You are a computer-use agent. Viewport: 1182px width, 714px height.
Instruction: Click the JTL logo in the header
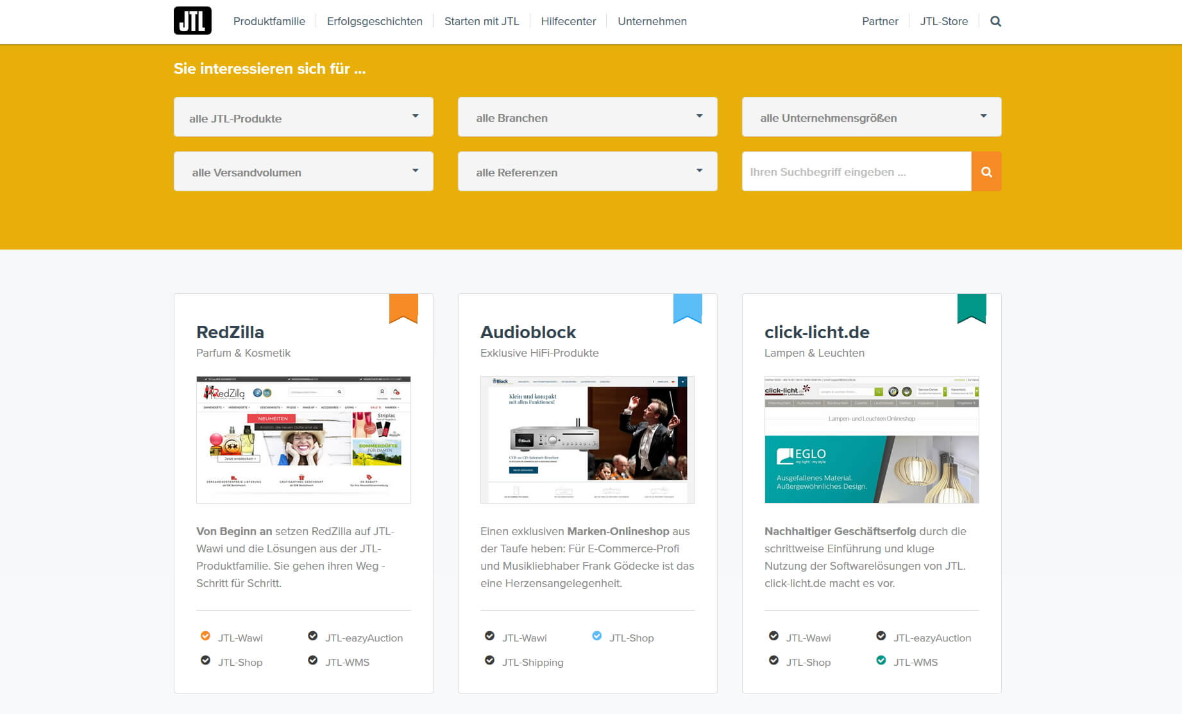point(192,21)
